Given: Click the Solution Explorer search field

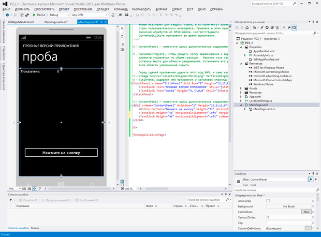Looking at the screenshot, I should pos(273,33).
